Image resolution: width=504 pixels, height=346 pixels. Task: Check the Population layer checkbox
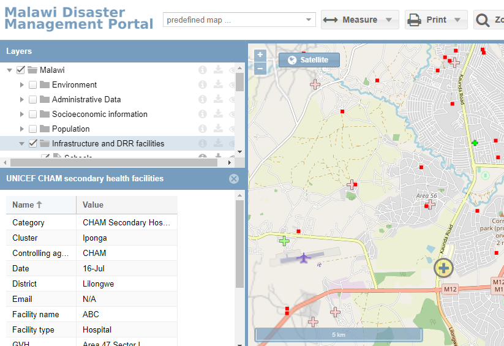(33, 129)
